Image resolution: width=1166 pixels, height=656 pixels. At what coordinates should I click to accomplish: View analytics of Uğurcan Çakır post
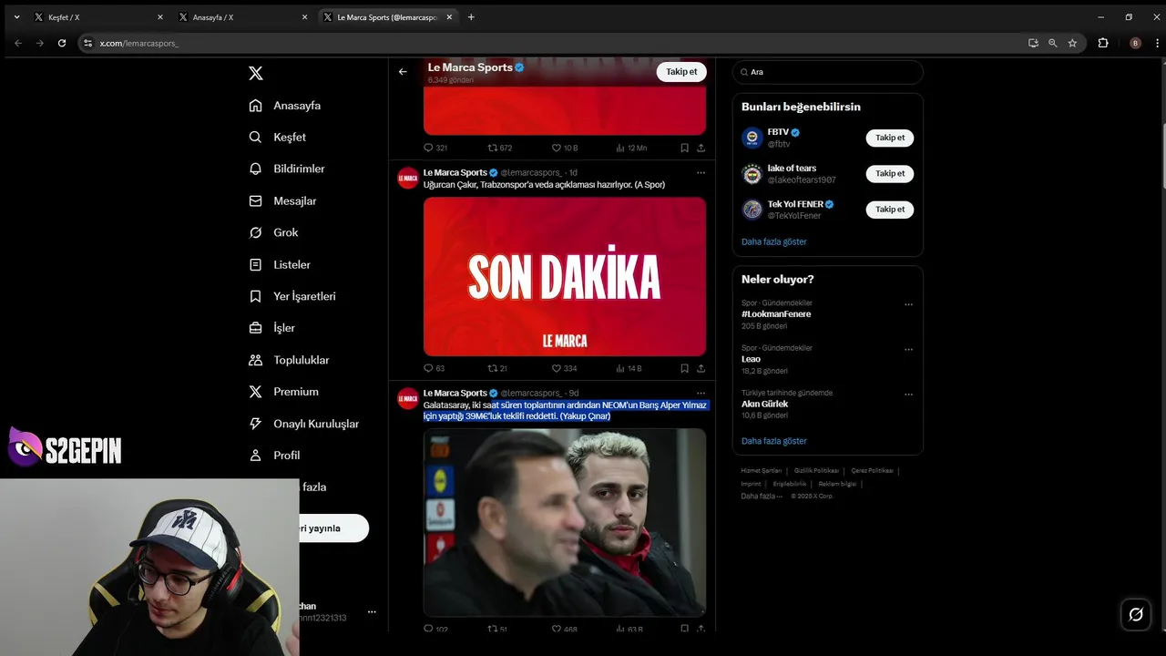[620, 368]
